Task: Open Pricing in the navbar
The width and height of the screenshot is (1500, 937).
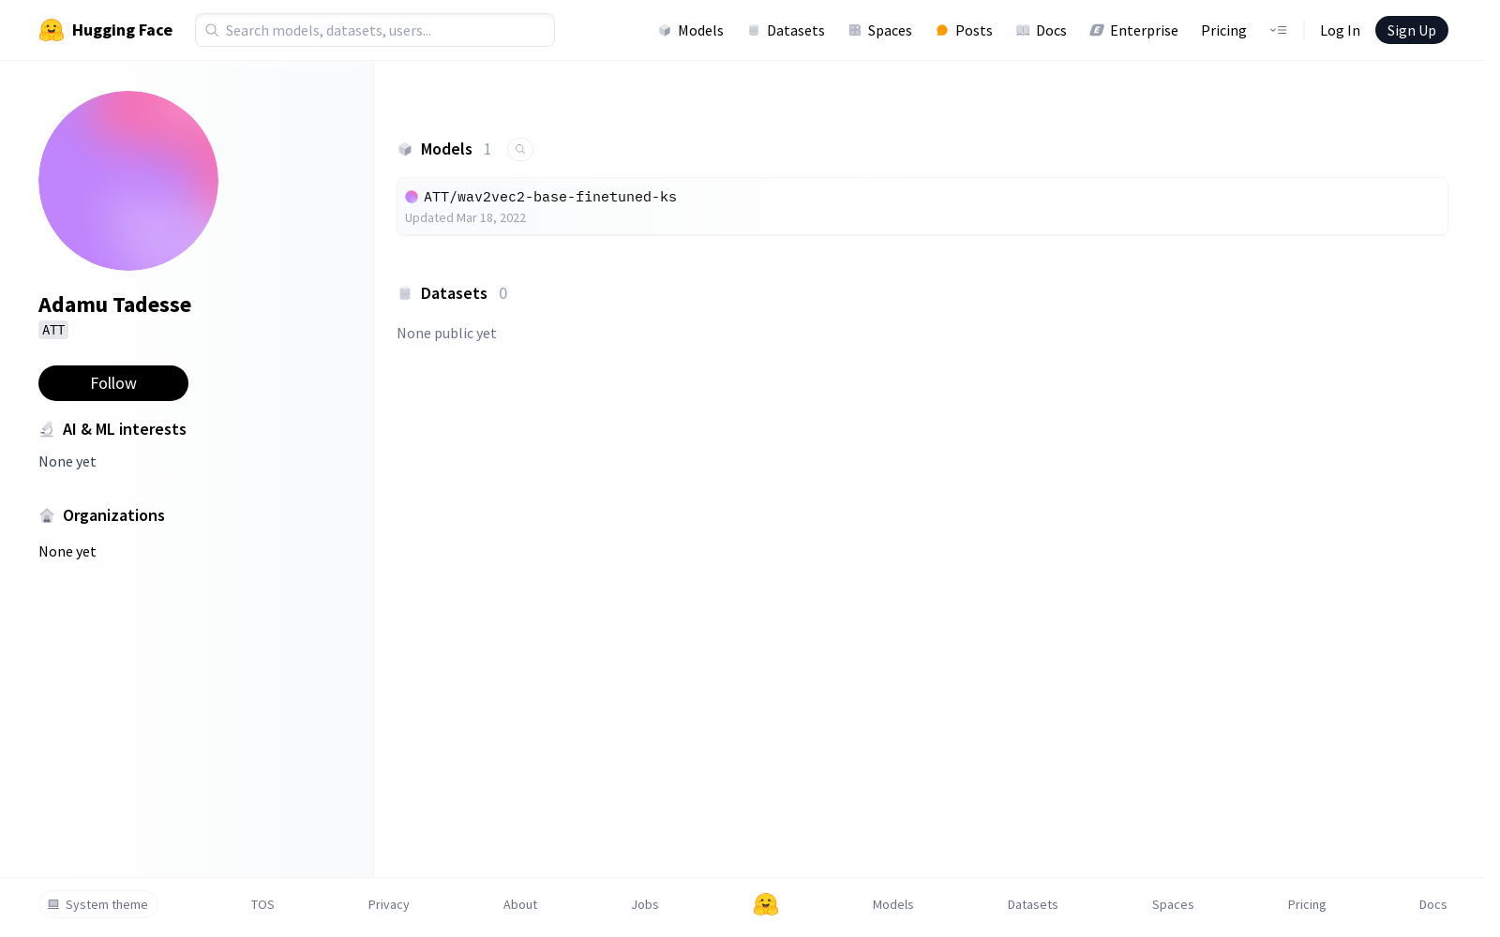Action: pos(1223,31)
